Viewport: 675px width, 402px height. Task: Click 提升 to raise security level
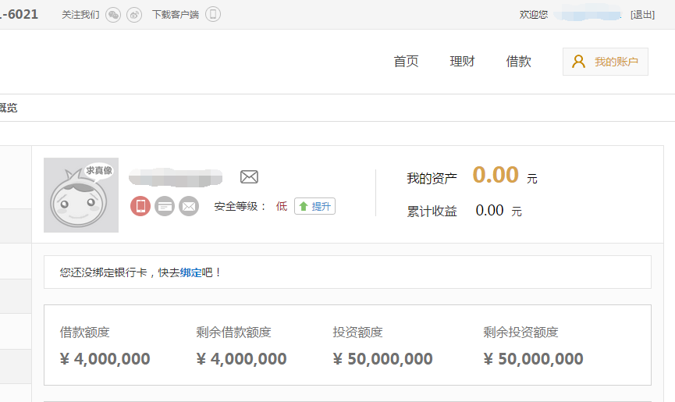click(314, 206)
